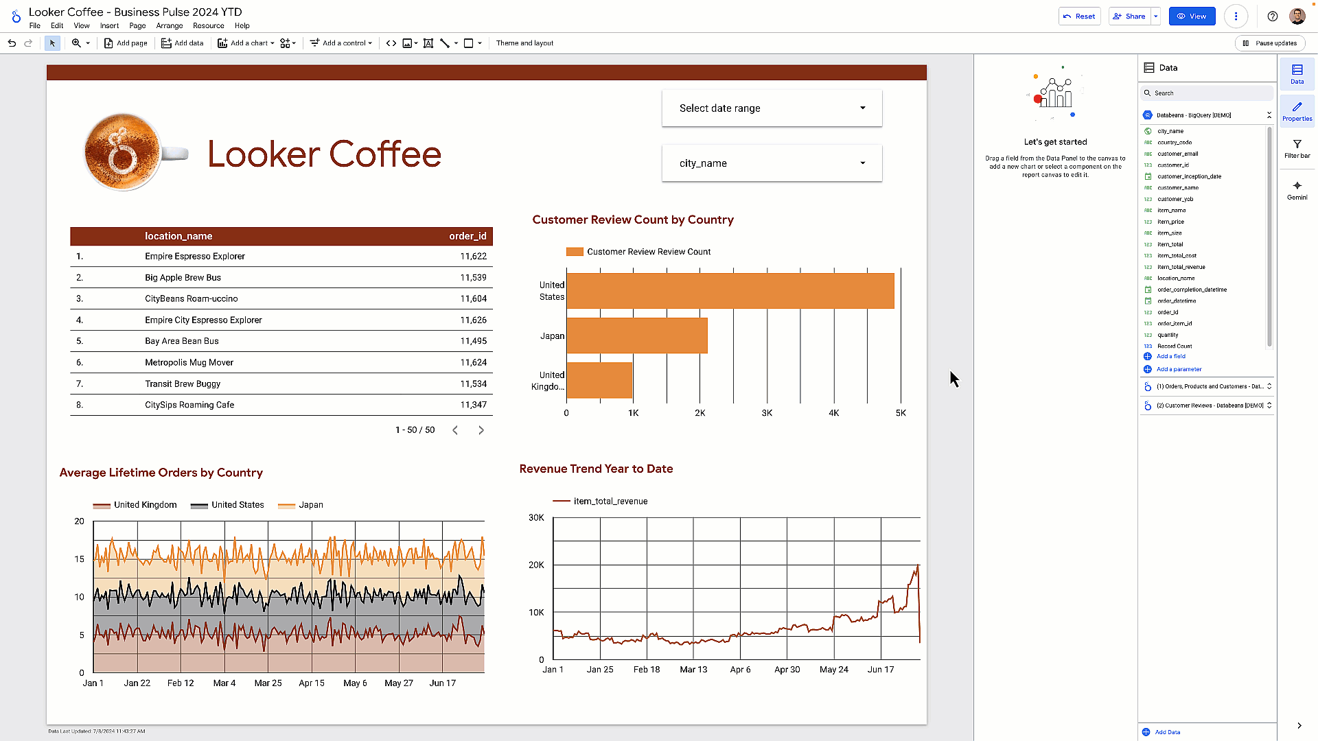Open the Page menu
Viewport: 1318px width, 741px height.
137,26
